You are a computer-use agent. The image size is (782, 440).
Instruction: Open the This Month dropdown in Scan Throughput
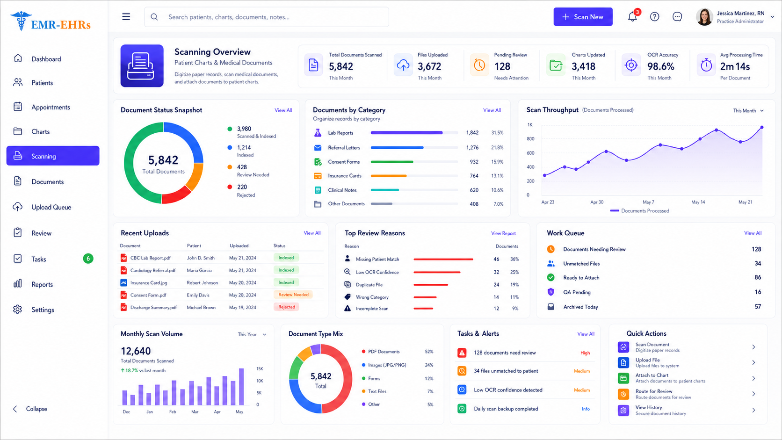click(x=748, y=111)
